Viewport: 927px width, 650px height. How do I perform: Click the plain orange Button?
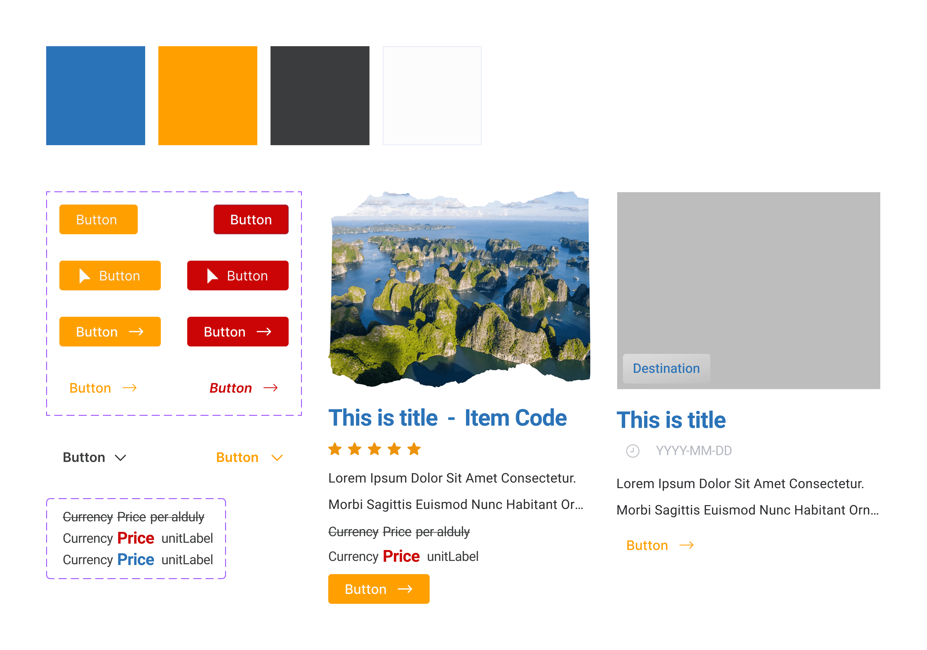pyautogui.click(x=98, y=219)
